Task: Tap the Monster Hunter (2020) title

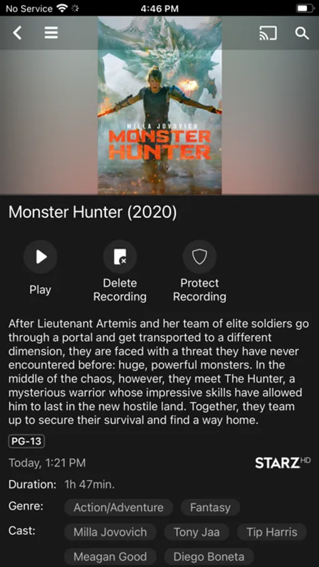Action: point(93,213)
